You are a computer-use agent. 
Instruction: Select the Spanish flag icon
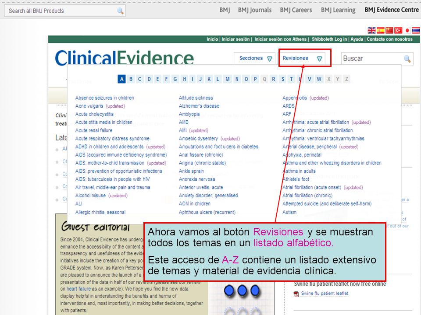(x=381, y=30)
